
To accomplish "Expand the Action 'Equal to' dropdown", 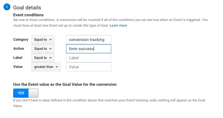I will pos(43,49).
